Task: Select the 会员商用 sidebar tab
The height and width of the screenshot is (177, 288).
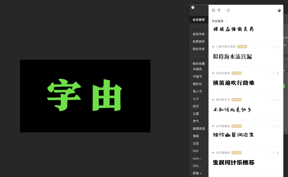Action: (199, 20)
